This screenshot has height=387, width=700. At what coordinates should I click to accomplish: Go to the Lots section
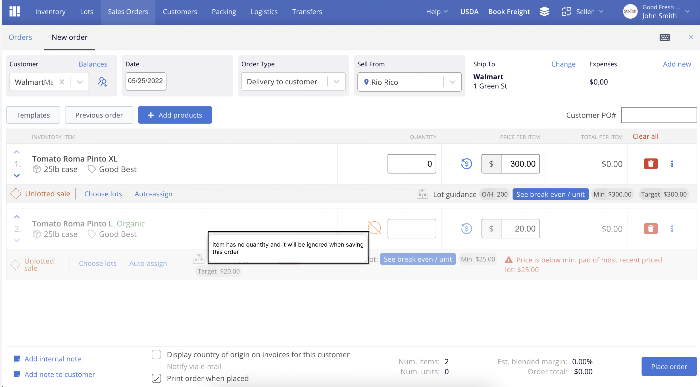(x=87, y=12)
